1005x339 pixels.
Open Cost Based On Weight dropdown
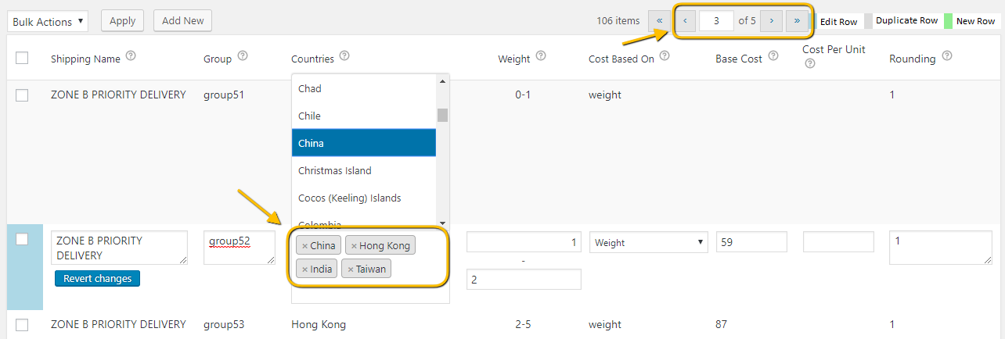pos(649,243)
